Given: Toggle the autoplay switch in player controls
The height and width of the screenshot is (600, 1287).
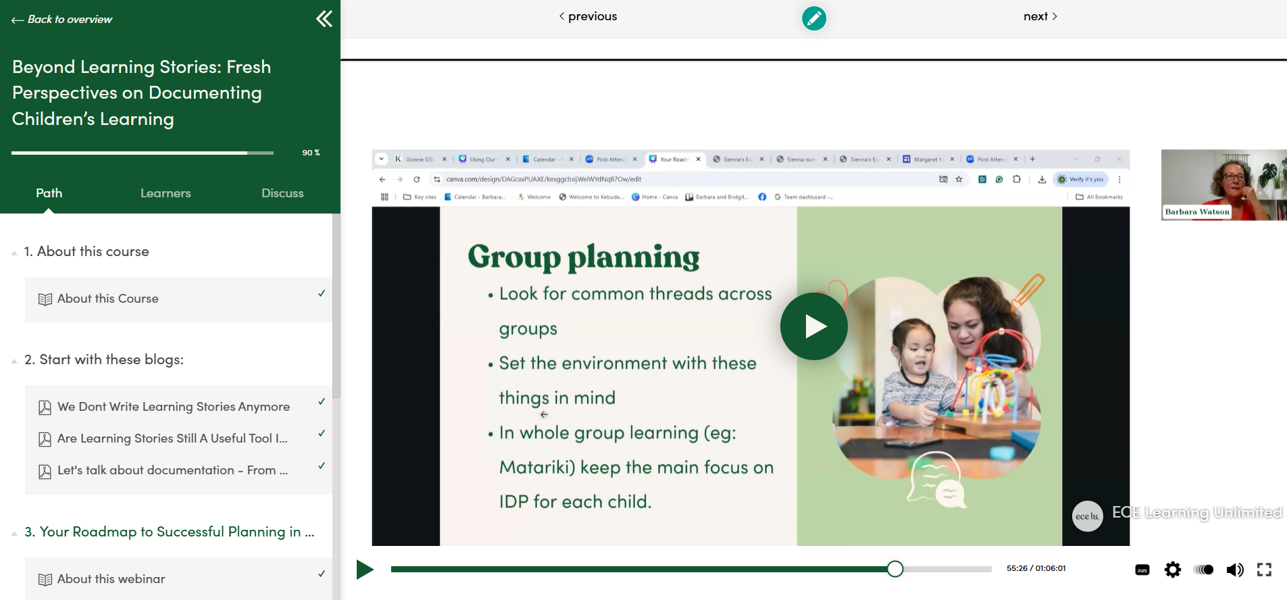Looking at the screenshot, I should tap(1203, 570).
